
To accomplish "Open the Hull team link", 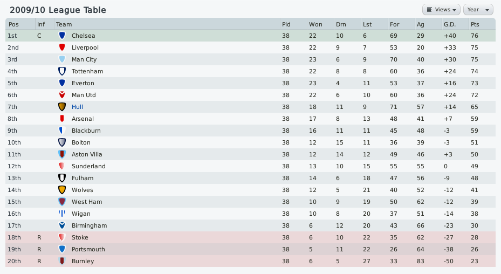I will point(77,107).
